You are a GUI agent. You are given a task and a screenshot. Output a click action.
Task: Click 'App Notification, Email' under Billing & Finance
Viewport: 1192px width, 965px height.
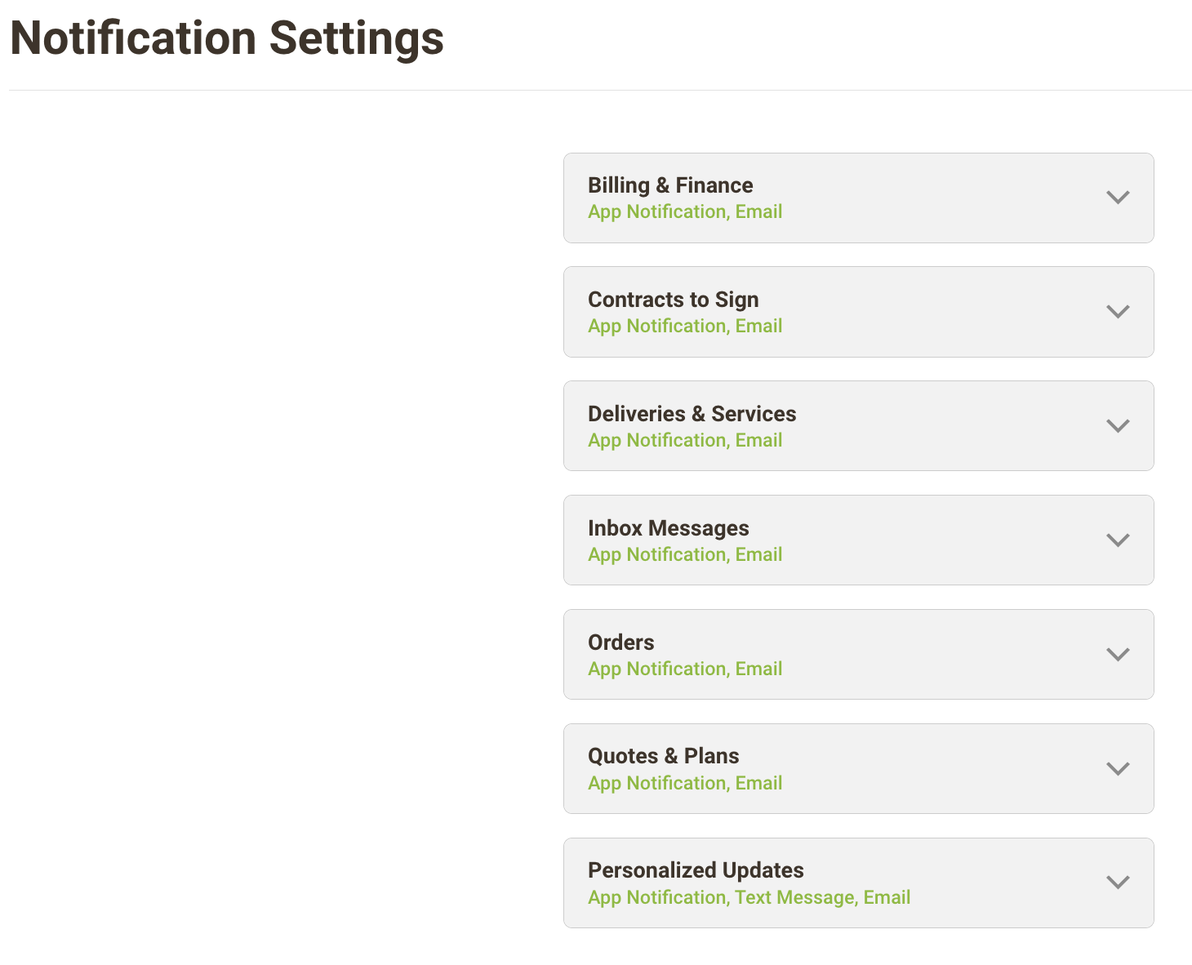(x=685, y=212)
